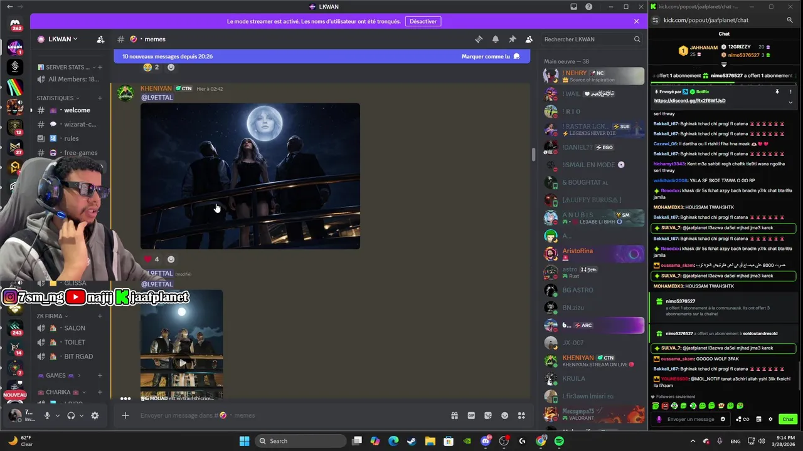
Task: Collapse the CHARIKA category
Action: (61, 392)
